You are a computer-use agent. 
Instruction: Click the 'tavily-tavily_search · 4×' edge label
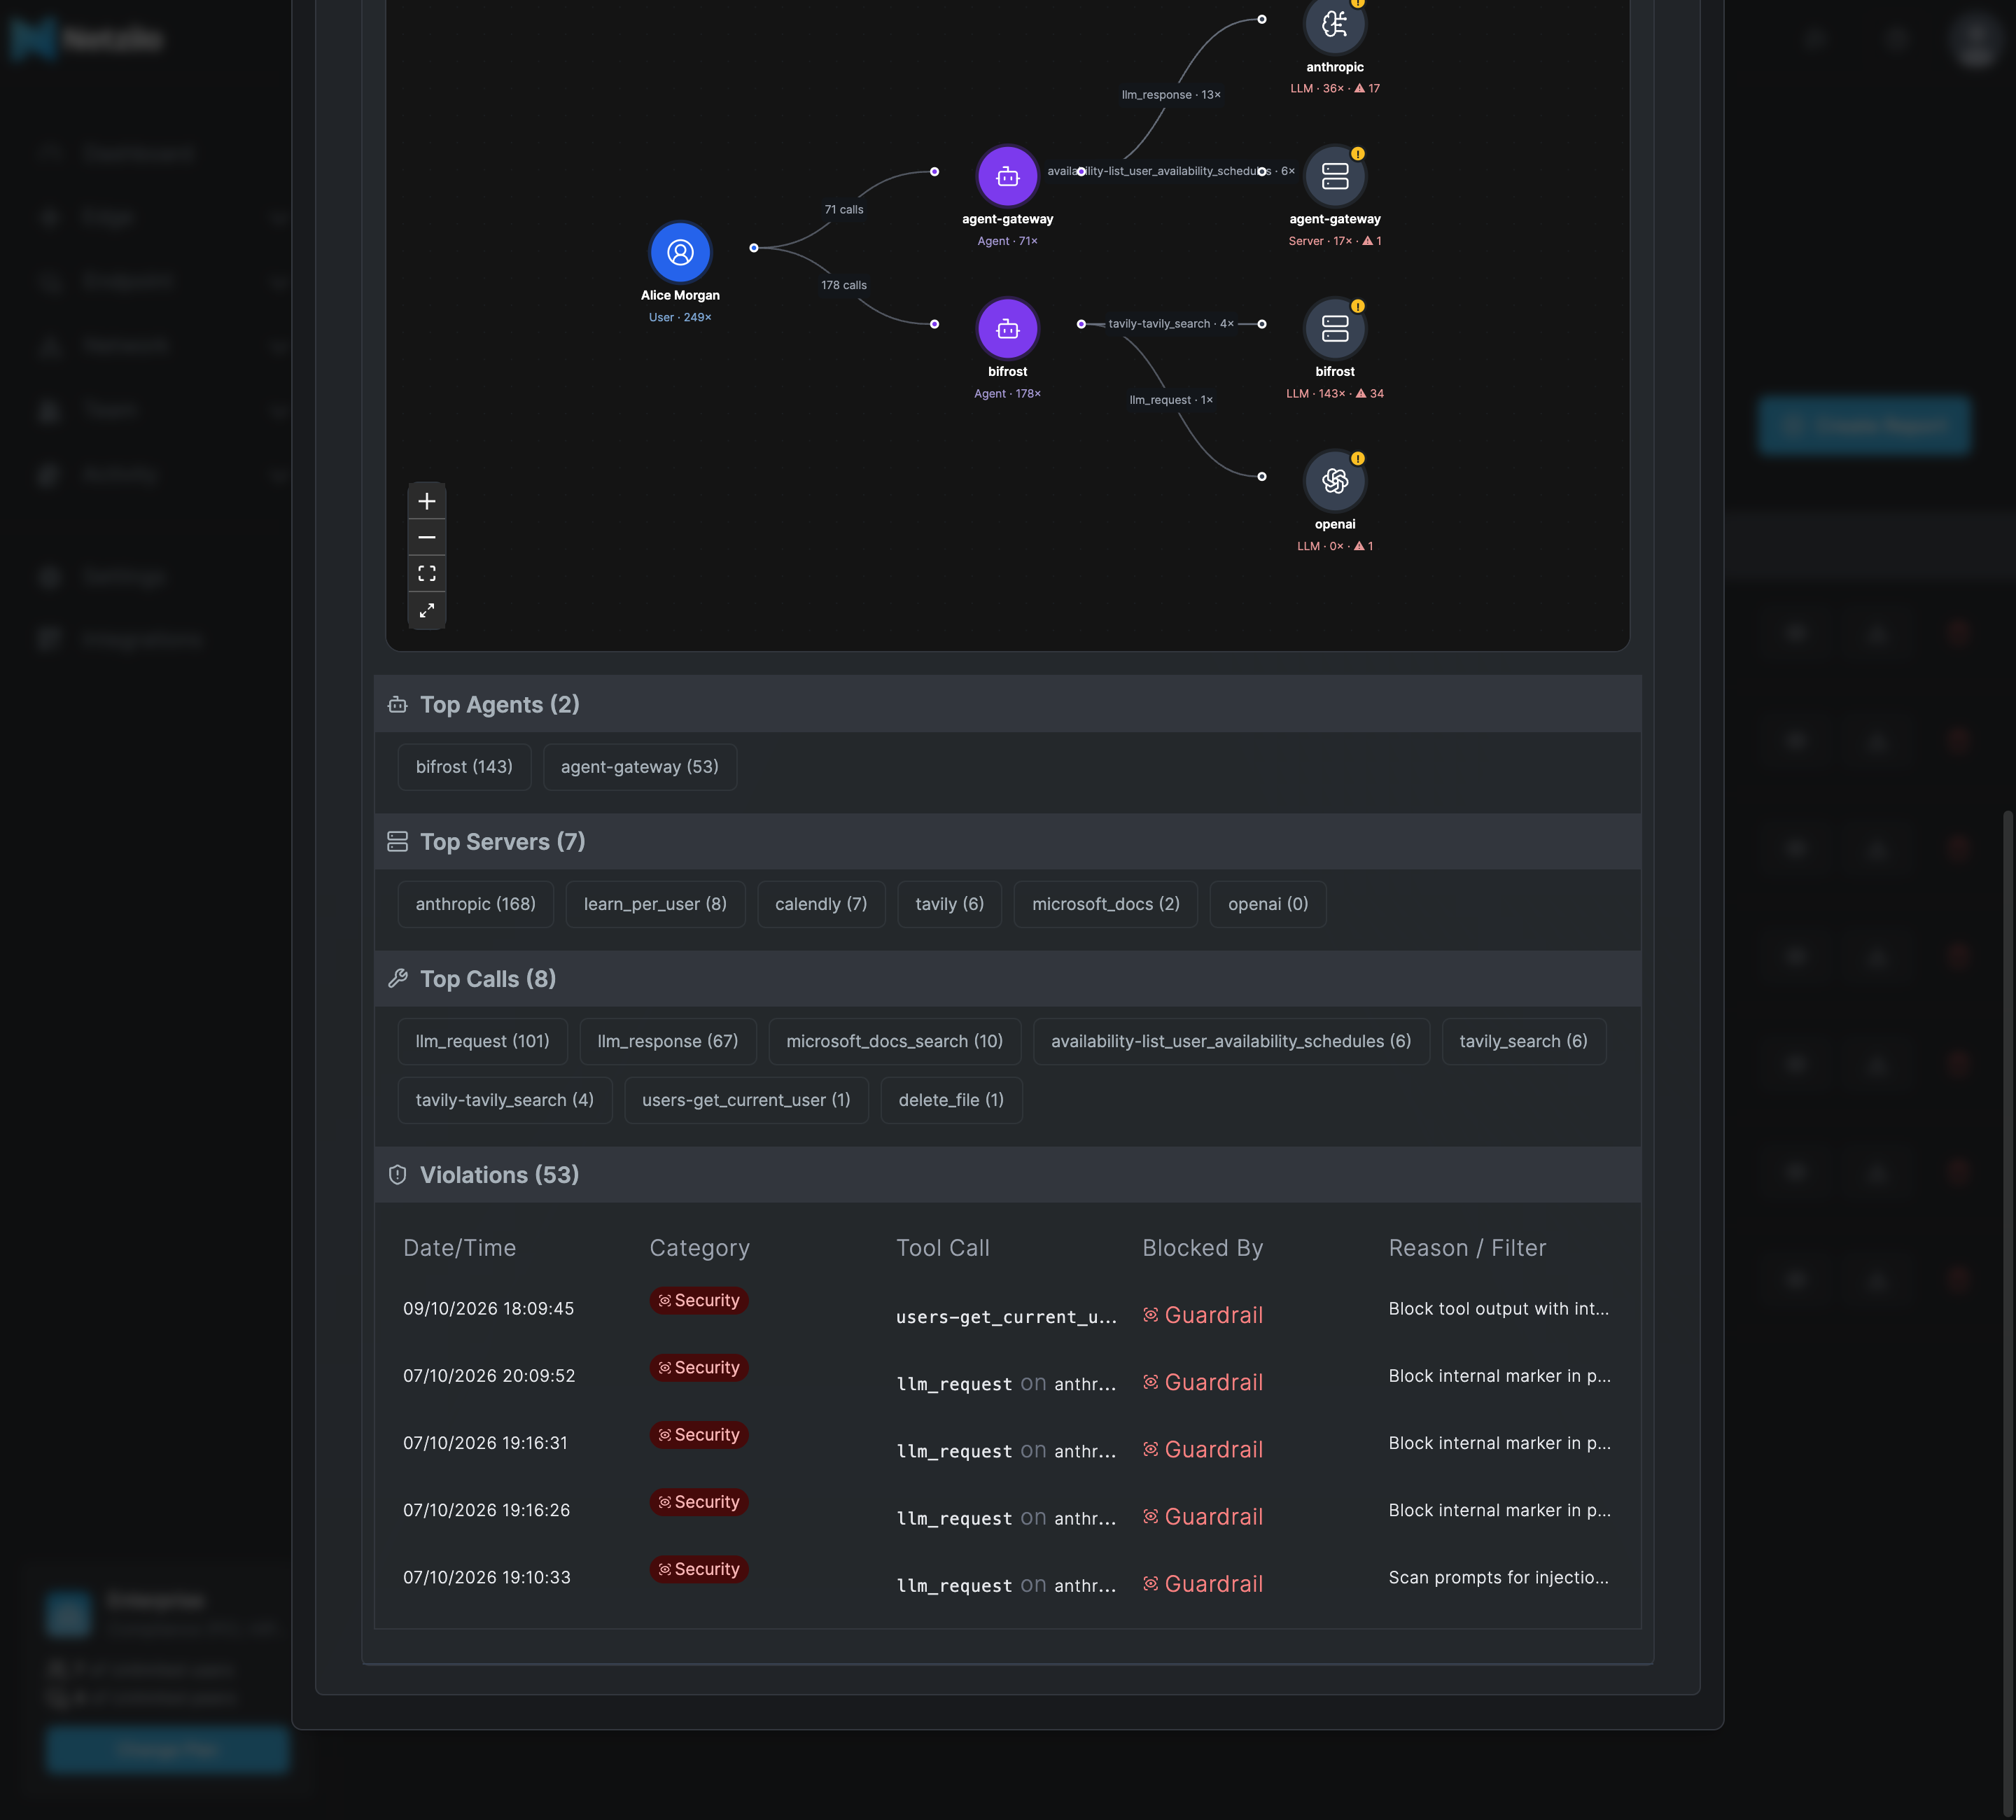tap(1171, 324)
